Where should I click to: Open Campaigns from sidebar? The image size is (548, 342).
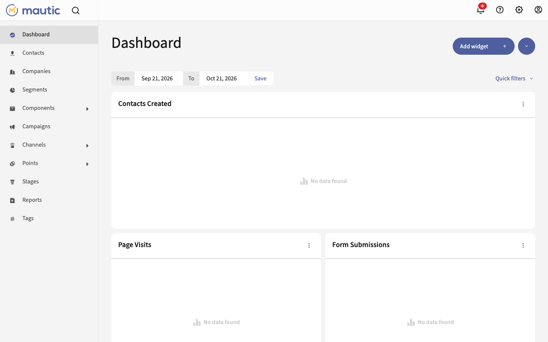(x=36, y=127)
